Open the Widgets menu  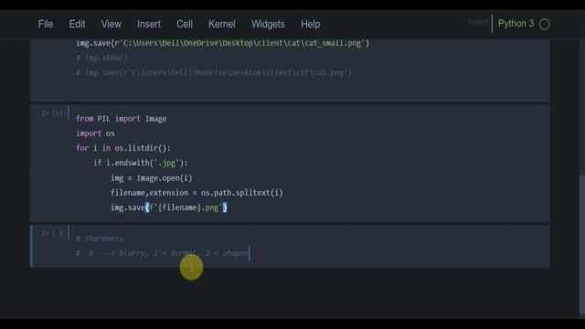[x=268, y=25]
